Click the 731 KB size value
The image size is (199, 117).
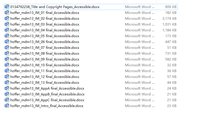[x=171, y=54]
